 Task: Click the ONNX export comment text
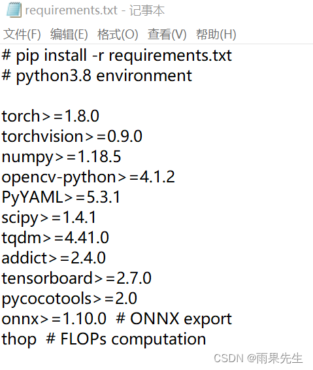tap(174, 319)
